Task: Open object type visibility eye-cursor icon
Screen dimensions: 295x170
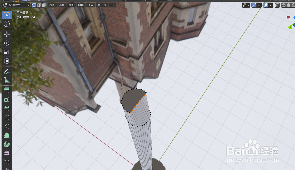Action: click(x=245, y=5)
